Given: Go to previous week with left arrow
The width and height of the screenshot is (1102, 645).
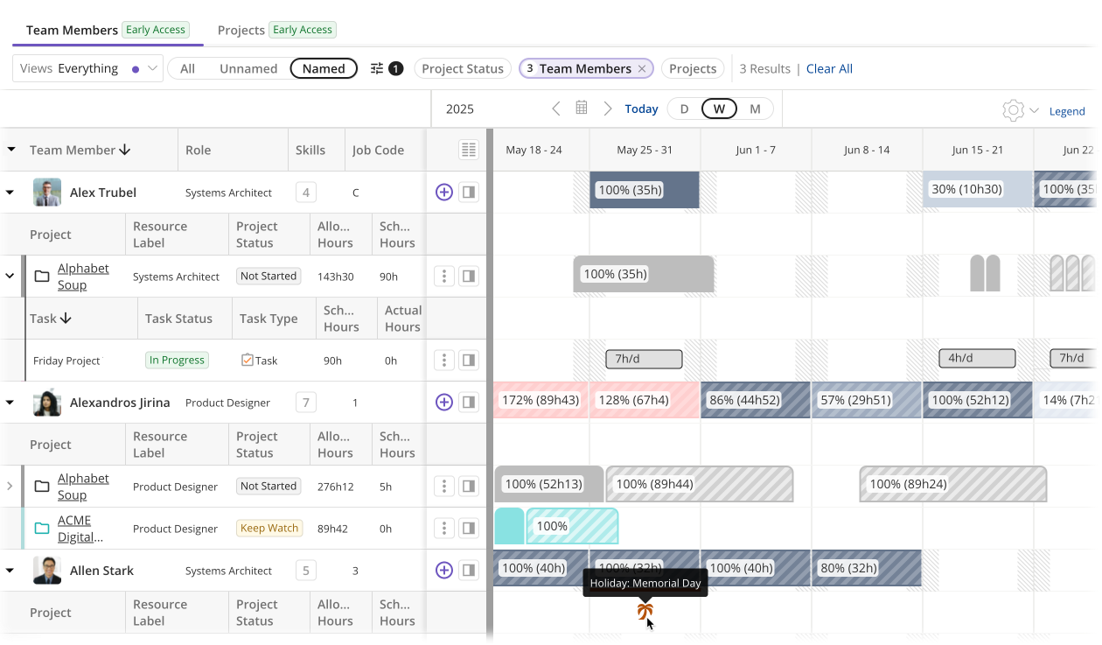Looking at the screenshot, I should point(556,109).
